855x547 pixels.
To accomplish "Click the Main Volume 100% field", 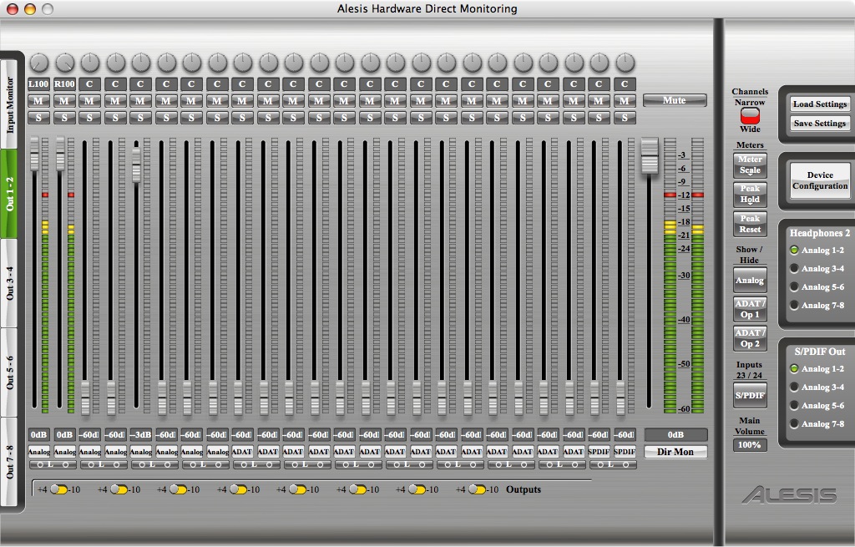I will (x=750, y=445).
